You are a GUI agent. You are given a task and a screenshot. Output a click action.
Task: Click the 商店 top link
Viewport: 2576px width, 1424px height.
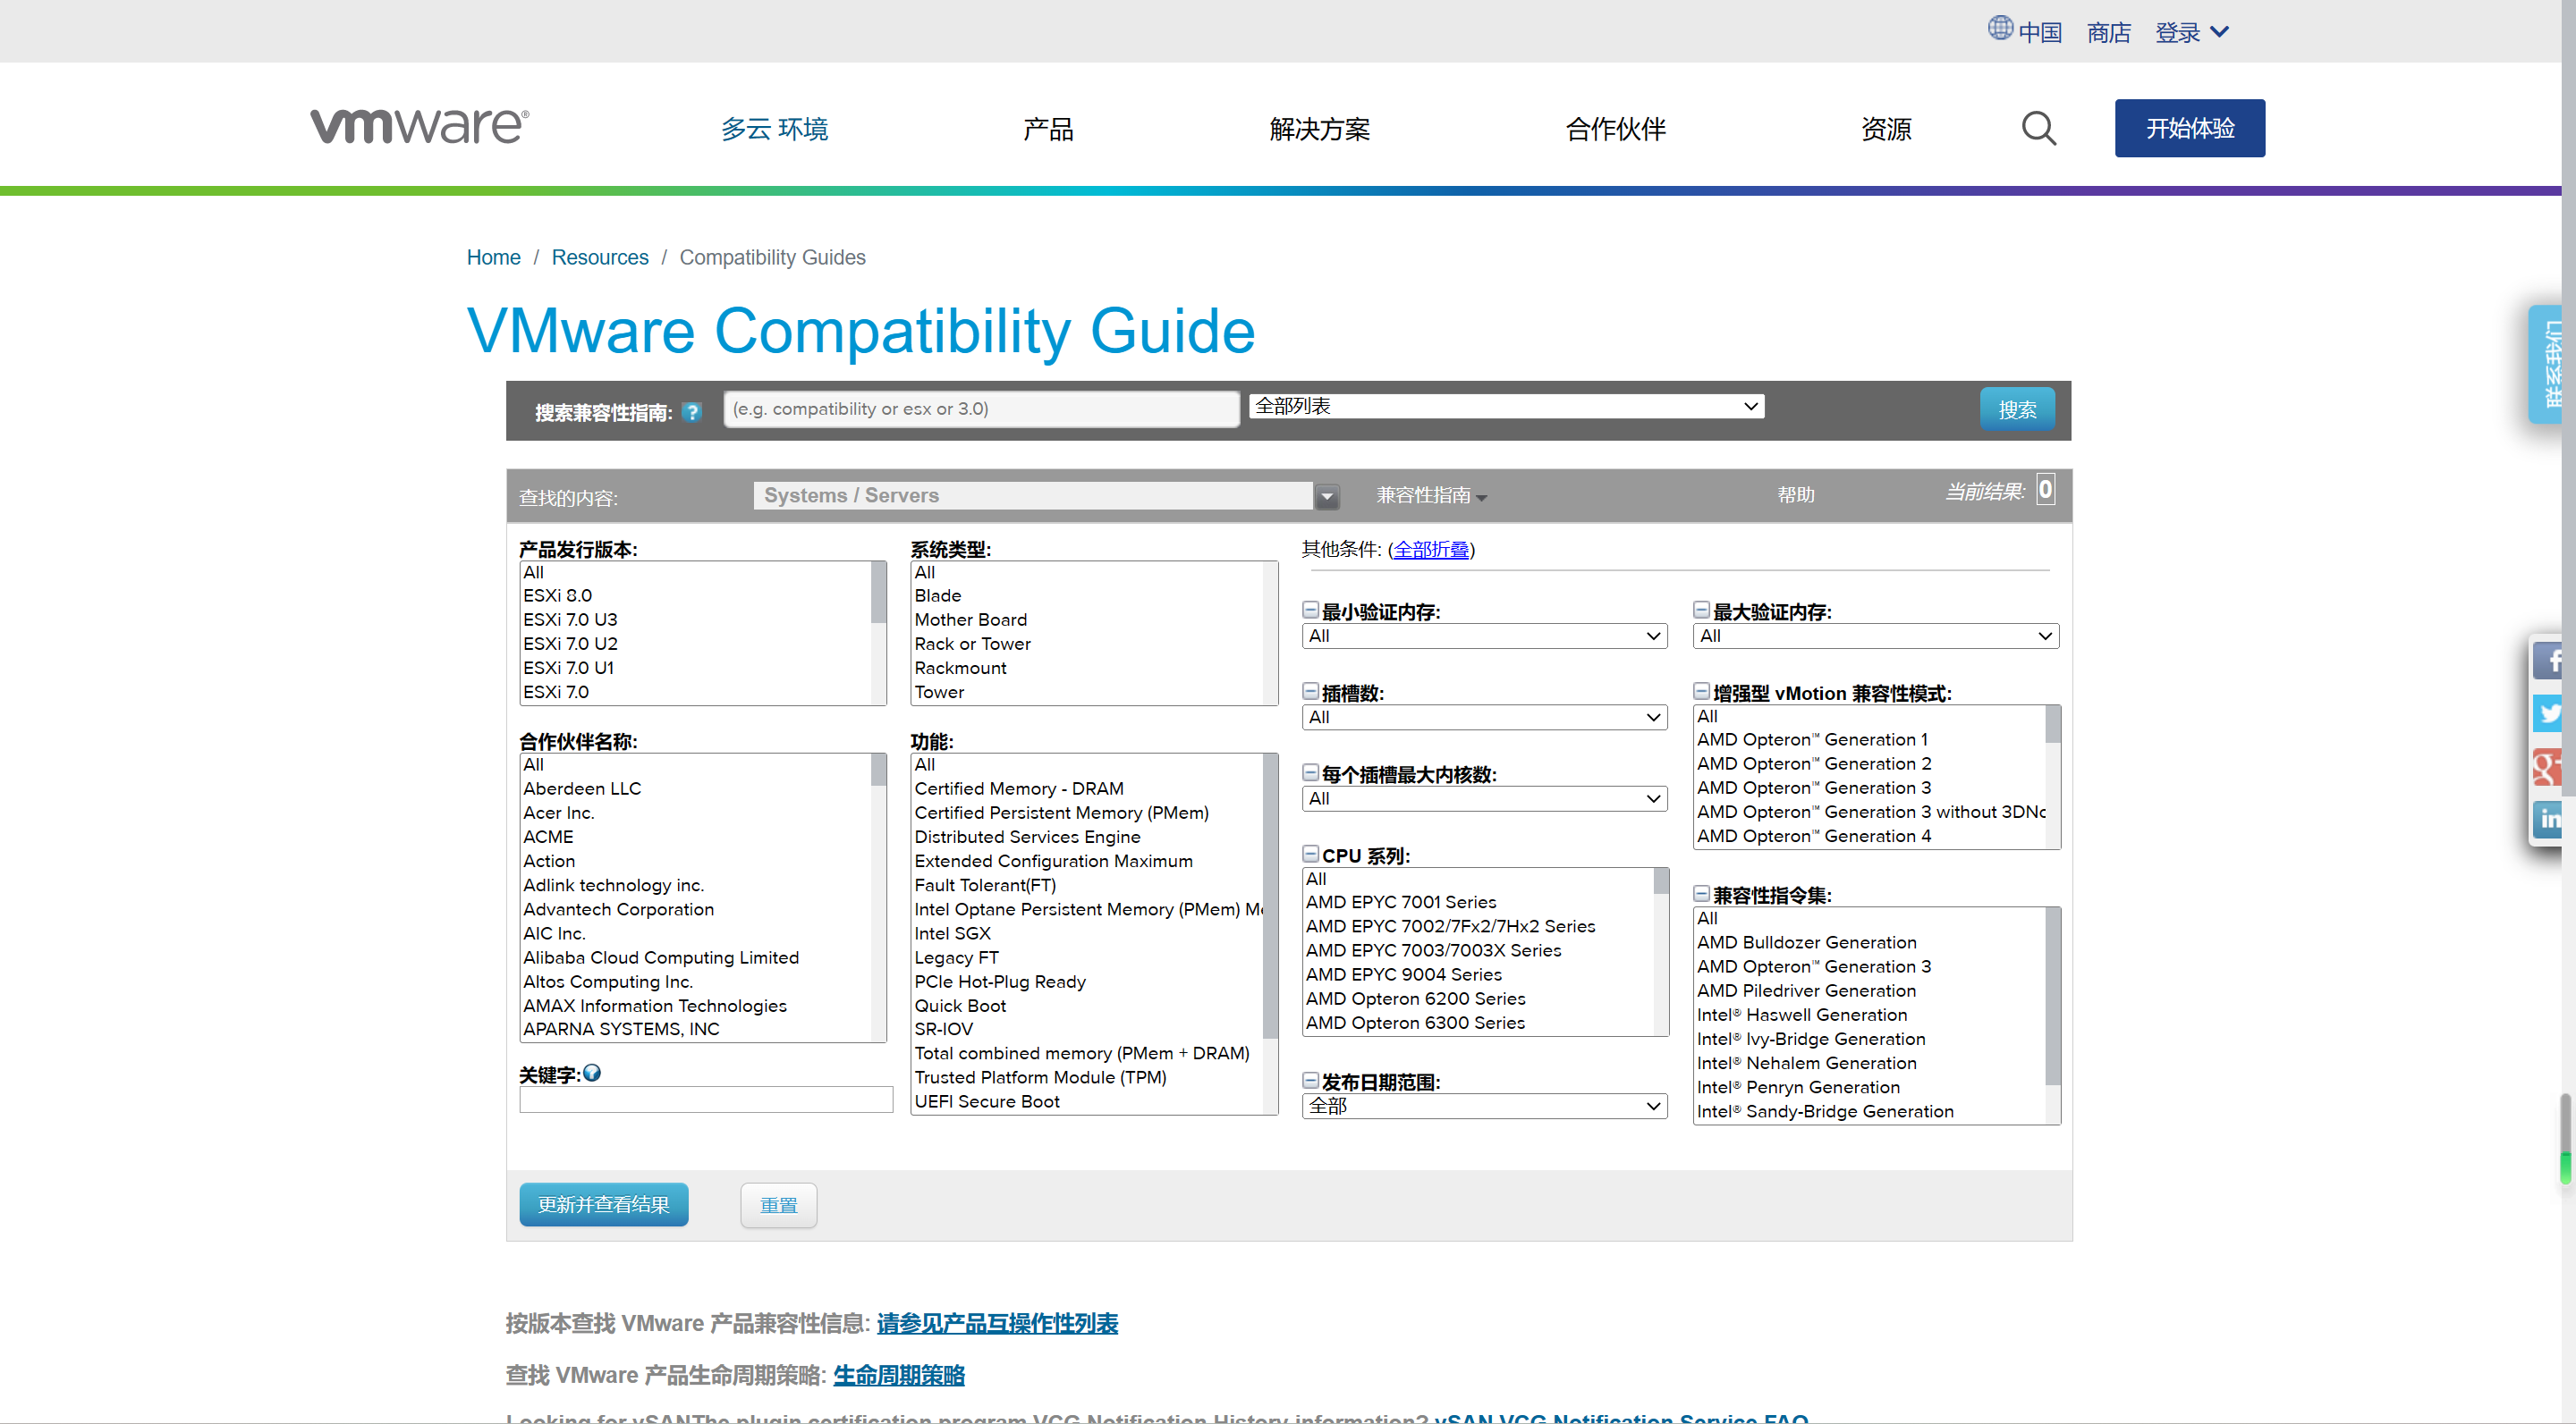2108,32
